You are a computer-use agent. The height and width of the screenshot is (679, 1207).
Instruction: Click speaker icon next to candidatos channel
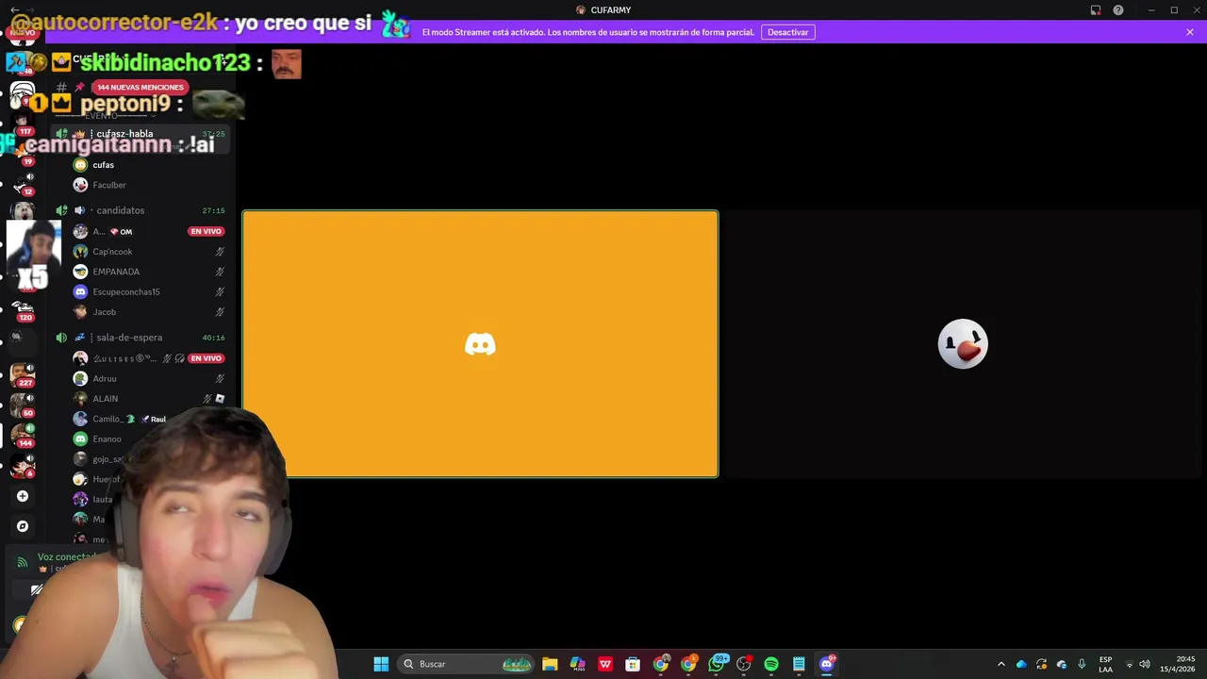[x=61, y=210]
